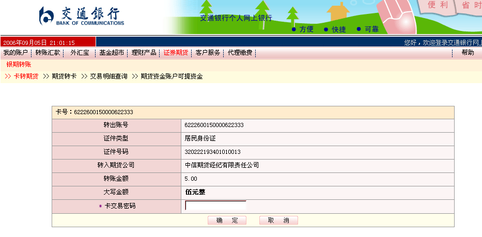Click 可靠 in the banner

coord(371,29)
